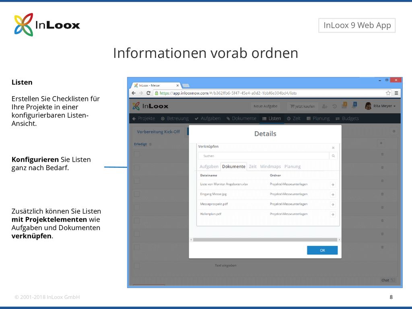The height and width of the screenshot is (309, 412).
Task: Click the Suchen search field
Action: pyautogui.click(x=264, y=156)
